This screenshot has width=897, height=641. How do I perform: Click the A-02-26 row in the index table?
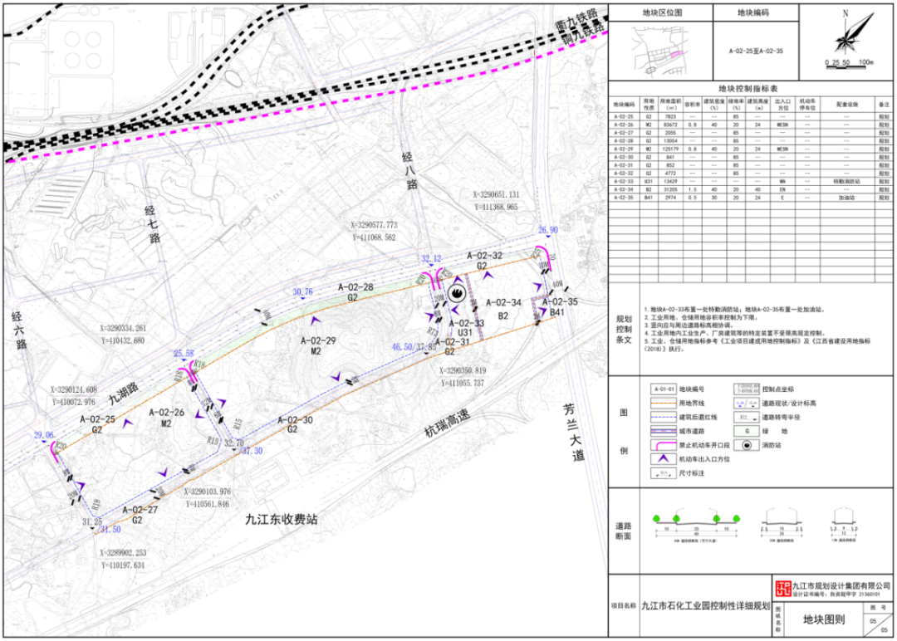(750, 124)
